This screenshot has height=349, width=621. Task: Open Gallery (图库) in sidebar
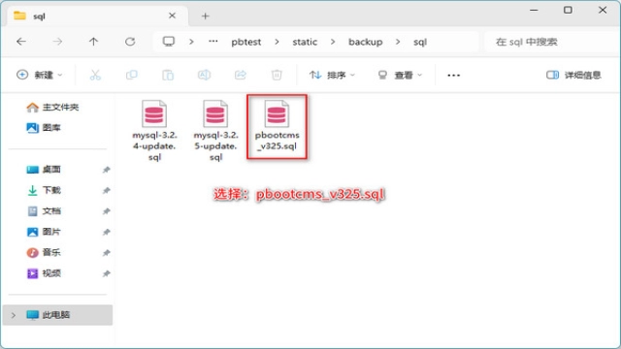[44, 127]
